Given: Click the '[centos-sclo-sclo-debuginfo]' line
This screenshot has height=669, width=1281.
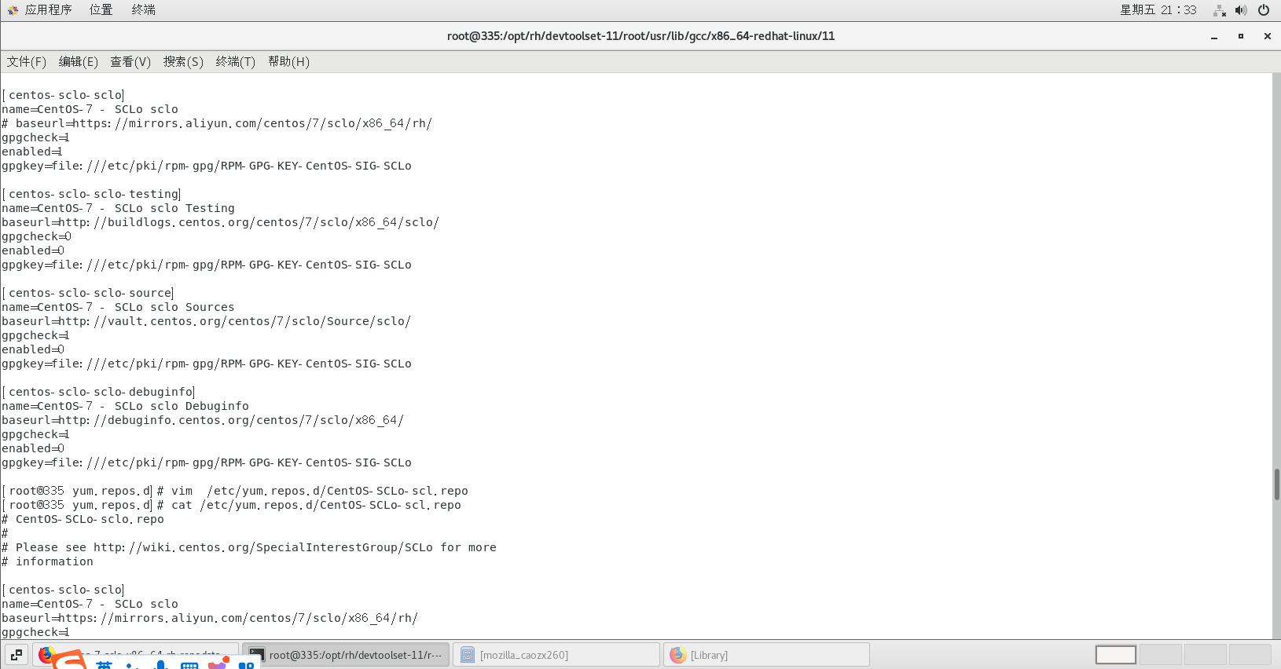Looking at the screenshot, I should tap(98, 392).
